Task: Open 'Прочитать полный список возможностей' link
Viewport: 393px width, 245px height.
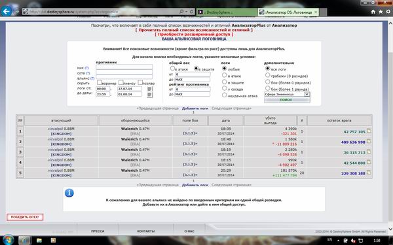Action: pos(194,30)
